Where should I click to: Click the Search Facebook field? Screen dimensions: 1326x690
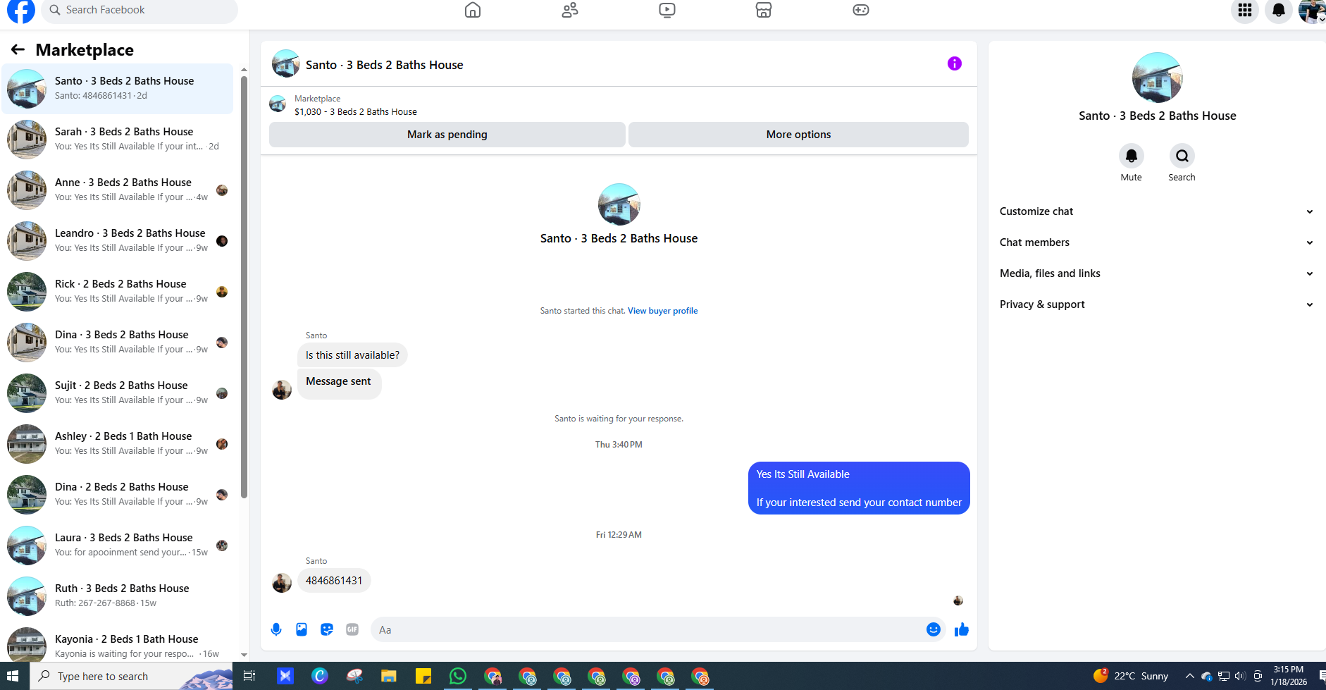pos(140,11)
